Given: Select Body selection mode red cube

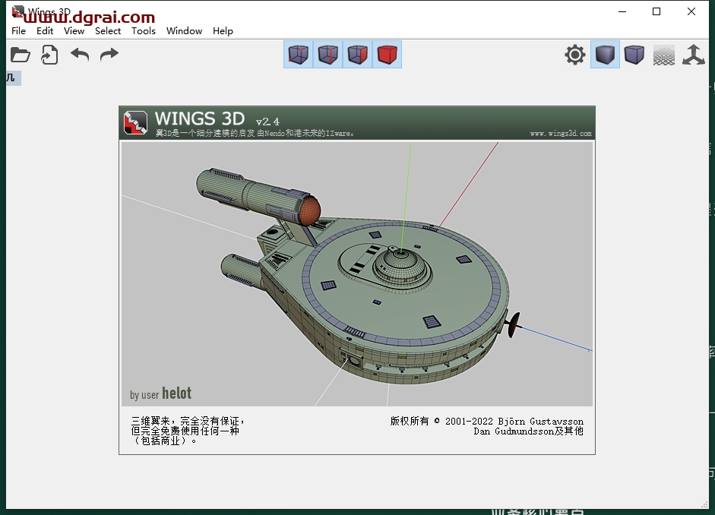Looking at the screenshot, I should [x=388, y=54].
